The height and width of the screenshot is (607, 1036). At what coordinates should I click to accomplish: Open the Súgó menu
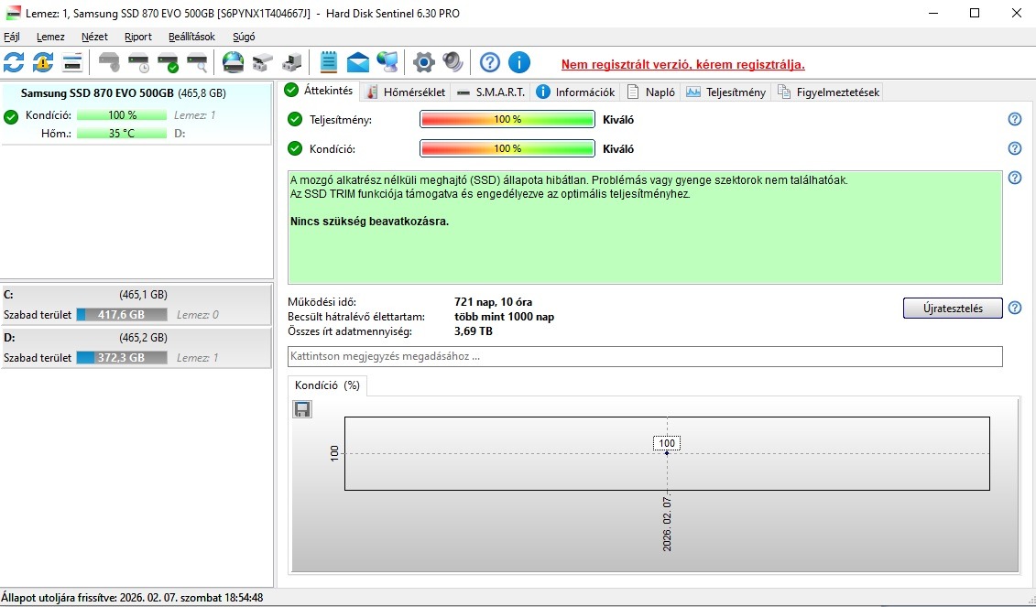click(244, 37)
